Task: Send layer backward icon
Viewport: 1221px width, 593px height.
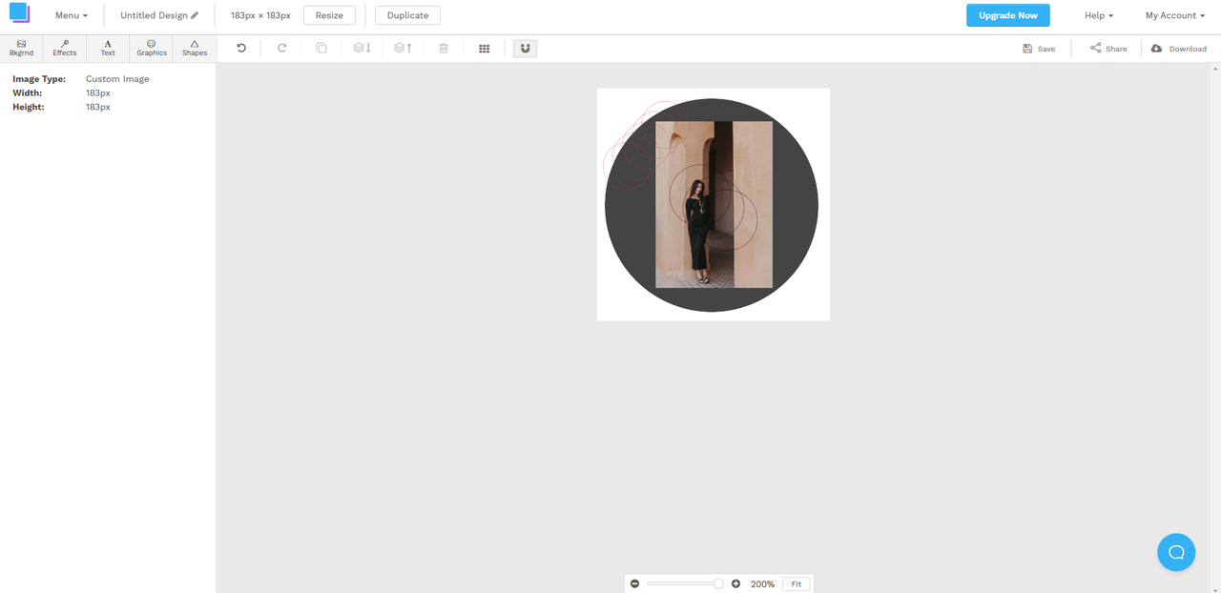Action: pos(362,48)
